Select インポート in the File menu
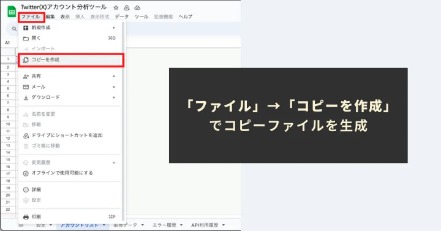 69,49
